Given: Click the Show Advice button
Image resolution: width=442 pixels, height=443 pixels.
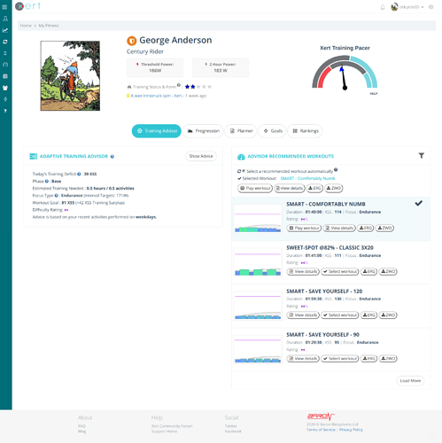Looking at the screenshot, I should (201, 156).
